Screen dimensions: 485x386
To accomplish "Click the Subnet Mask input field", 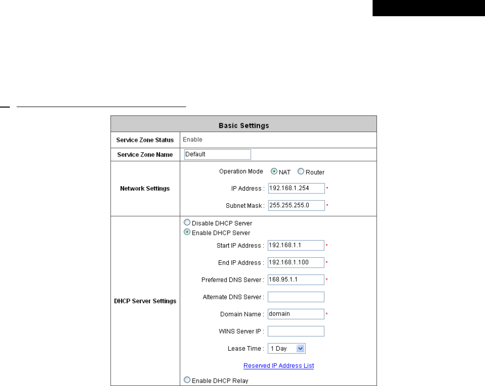I will point(296,206).
